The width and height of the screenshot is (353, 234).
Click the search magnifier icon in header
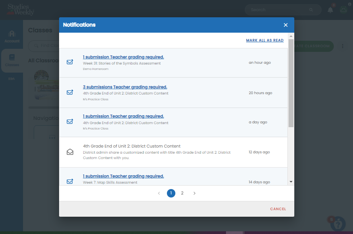311,10
